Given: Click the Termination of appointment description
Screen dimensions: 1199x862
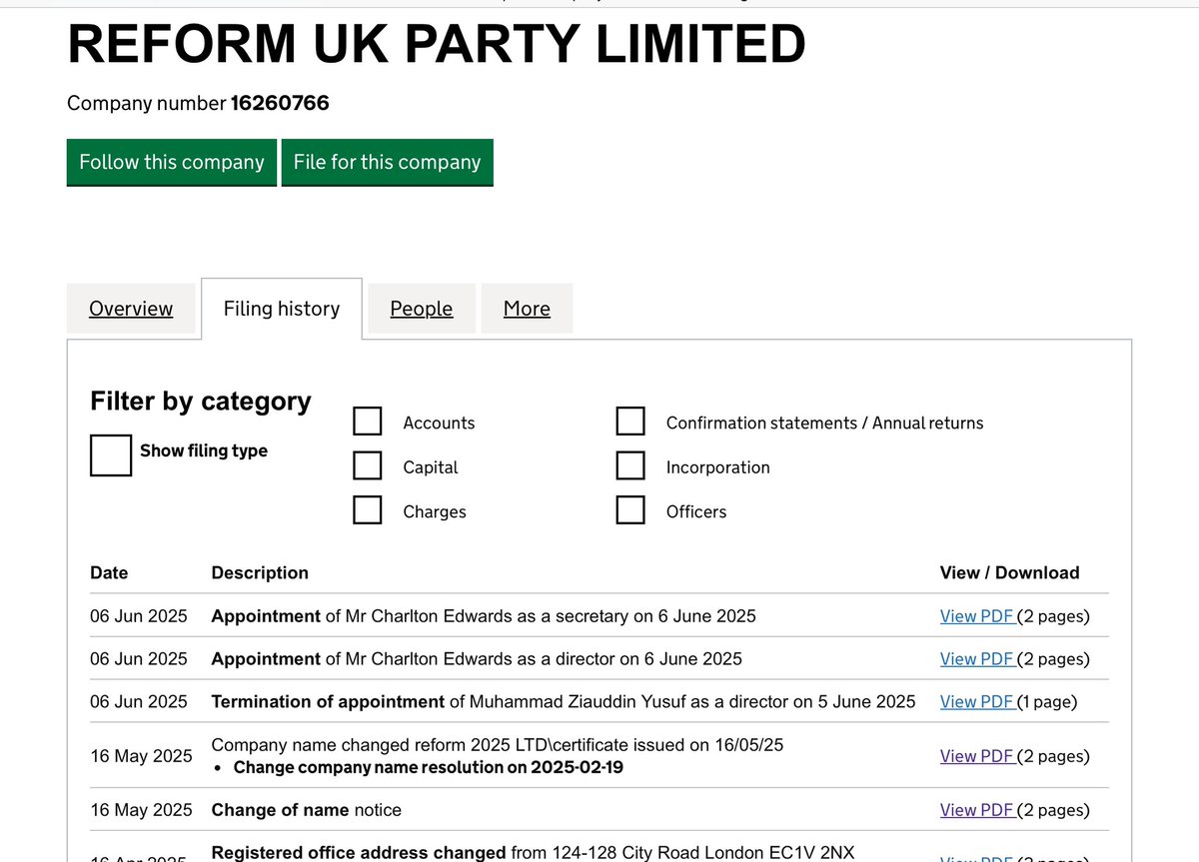Looking at the screenshot, I should click(x=564, y=702).
